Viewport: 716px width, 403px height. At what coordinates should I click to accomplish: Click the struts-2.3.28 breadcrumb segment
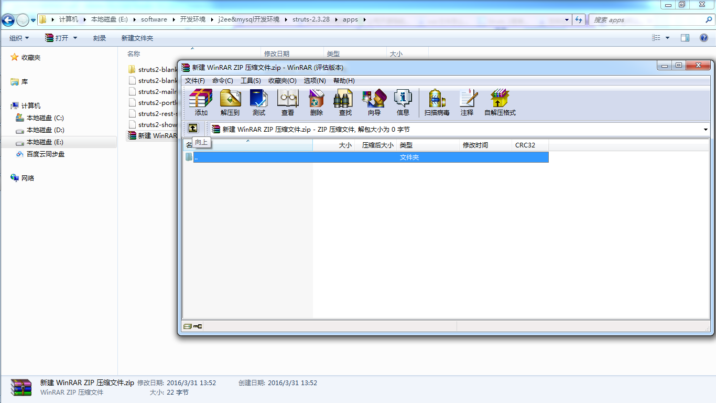[x=311, y=19]
